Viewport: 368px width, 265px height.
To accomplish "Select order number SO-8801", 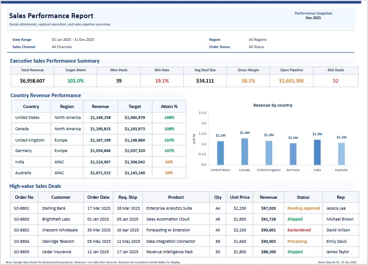I will 22,208.
